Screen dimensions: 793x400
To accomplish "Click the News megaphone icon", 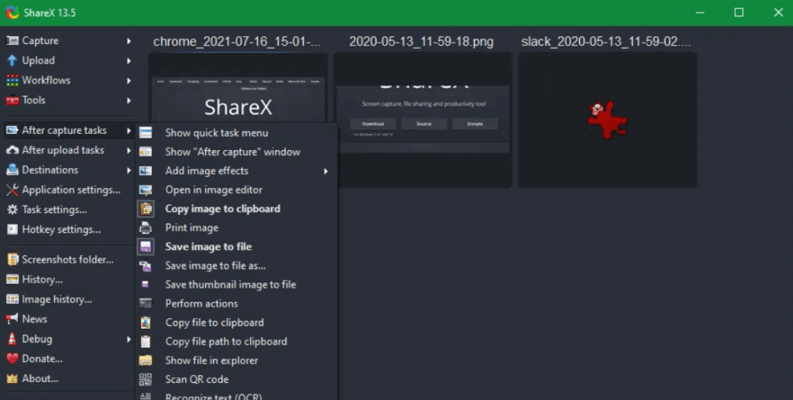I will (x=12, y=319).
